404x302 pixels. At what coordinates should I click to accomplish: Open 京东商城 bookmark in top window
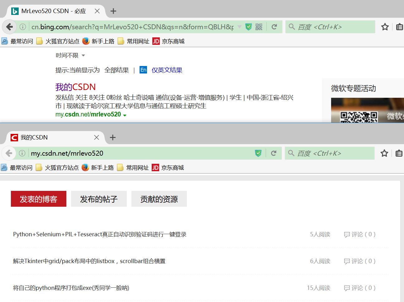[x=169, y=41]
